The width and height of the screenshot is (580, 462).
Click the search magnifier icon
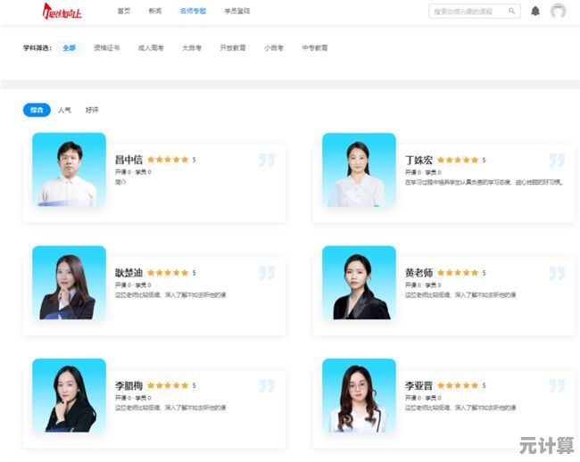(512, 12)
